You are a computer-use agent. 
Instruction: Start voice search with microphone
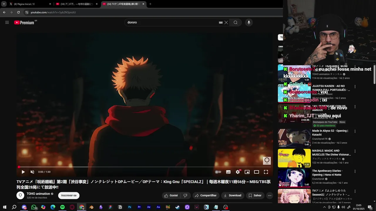(x=249, y=23)
